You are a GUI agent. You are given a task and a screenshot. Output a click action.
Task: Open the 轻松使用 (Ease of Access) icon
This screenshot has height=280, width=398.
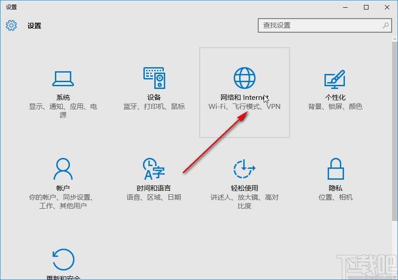coord(244,169)
